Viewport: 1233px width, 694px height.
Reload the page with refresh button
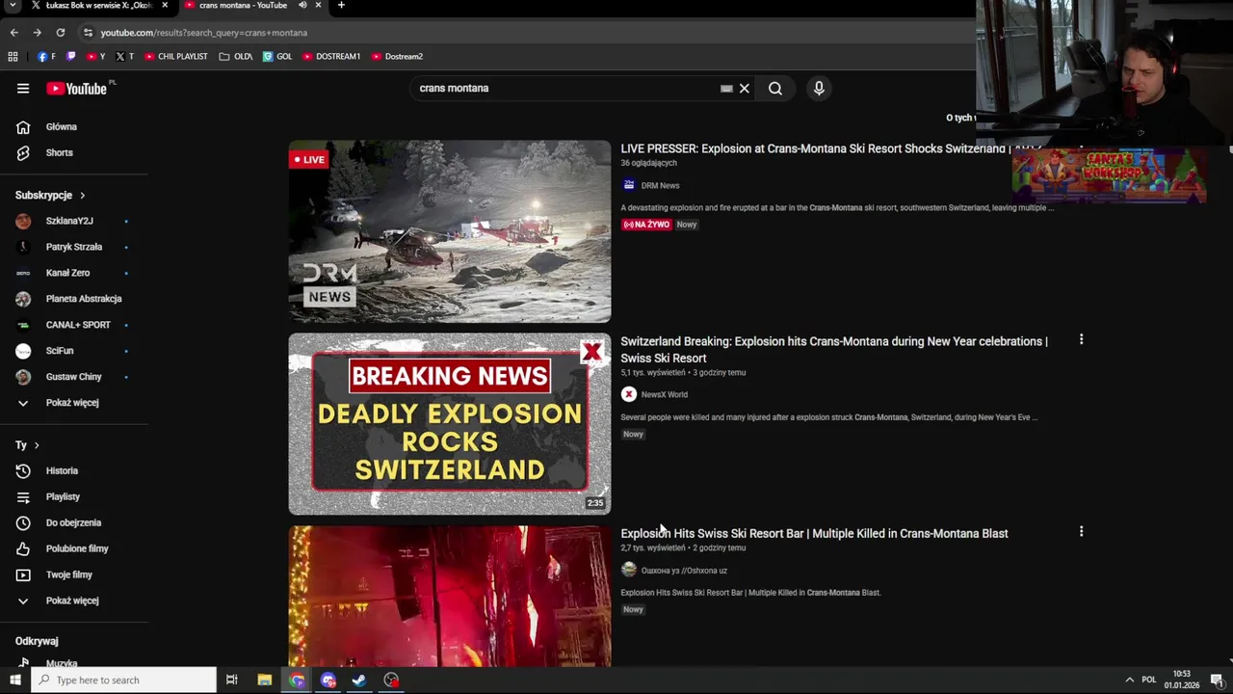coord(60,33)
